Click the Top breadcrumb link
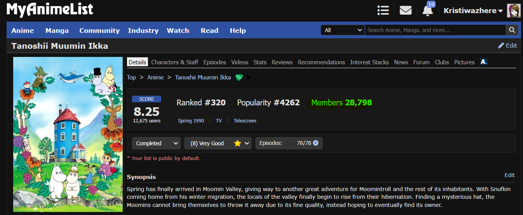The width and height of the screenshot is (523, 215). [131, 77]
